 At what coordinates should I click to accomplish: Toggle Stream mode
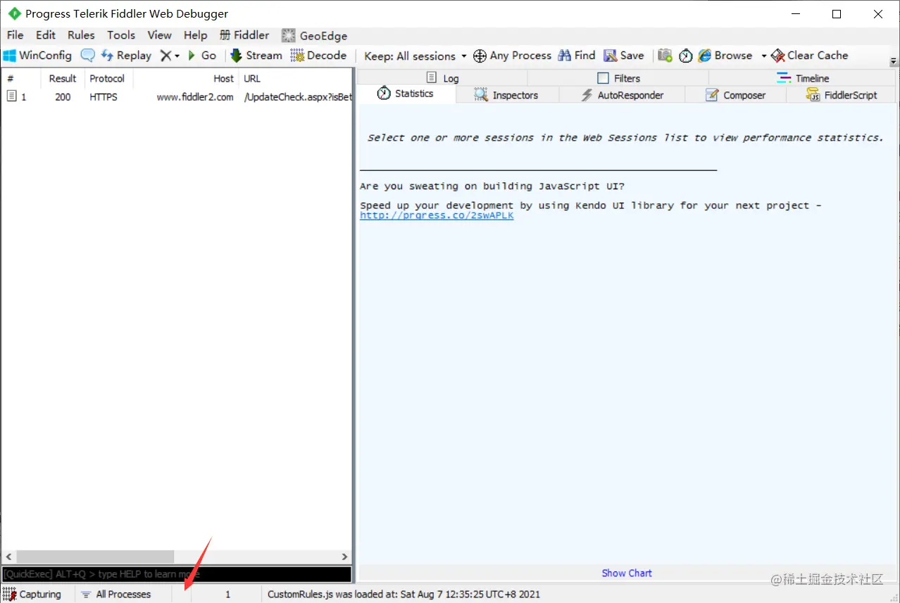[x=255, y=56]
